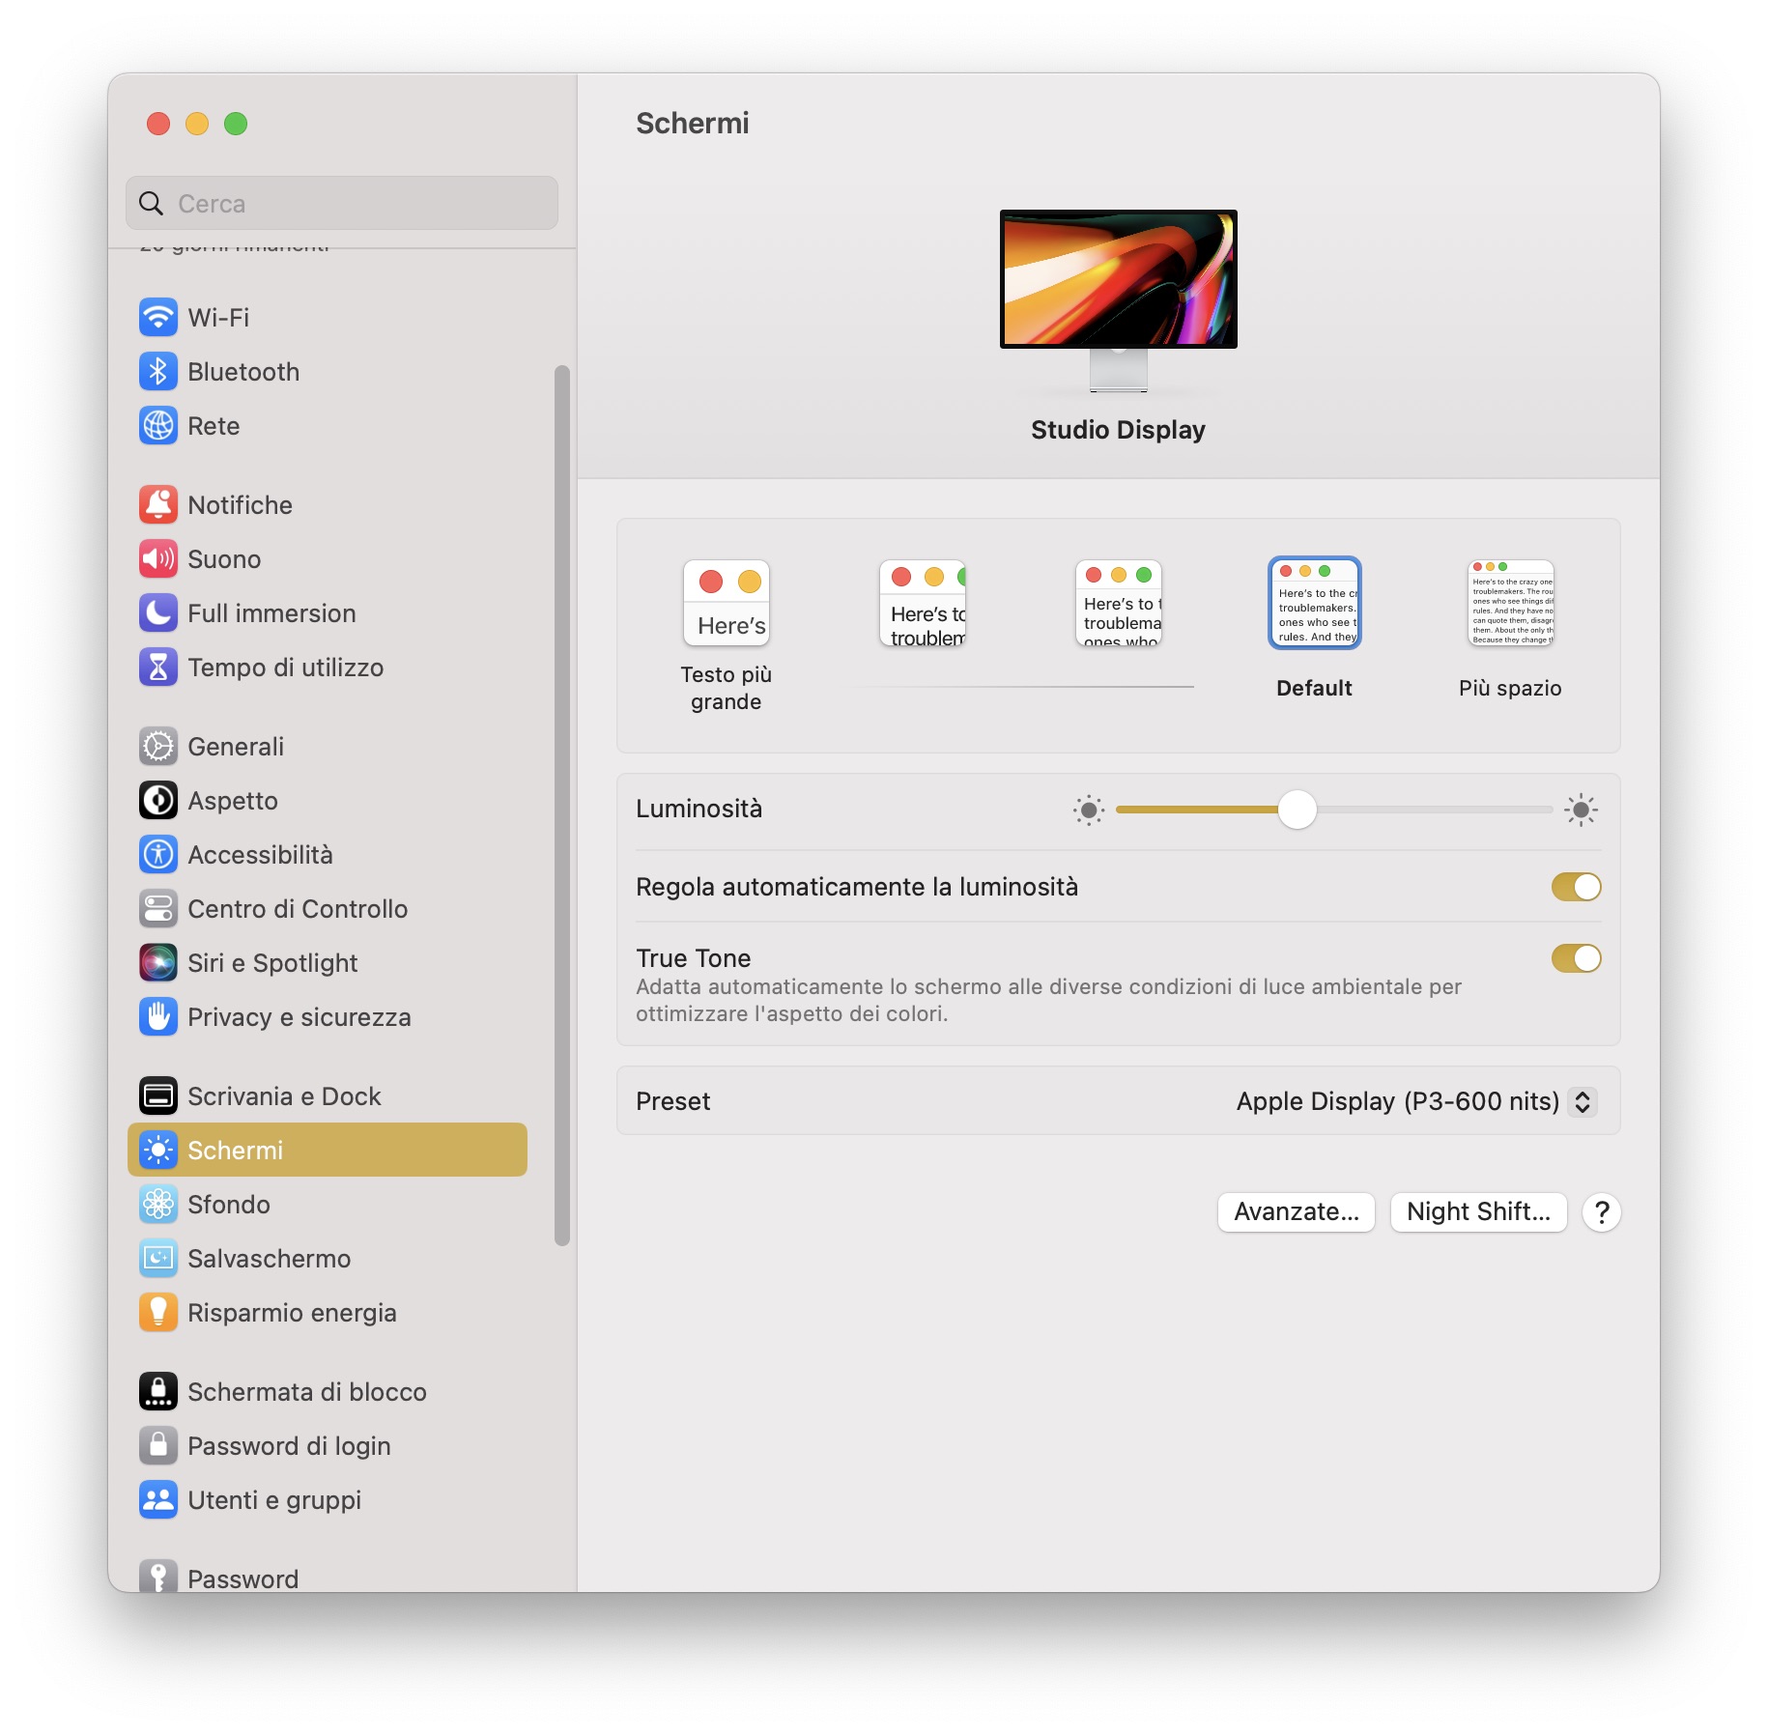Click the Bluetooth icon in the sidebar
The height and width of the screenshot is (1735, 1768).
157,371
